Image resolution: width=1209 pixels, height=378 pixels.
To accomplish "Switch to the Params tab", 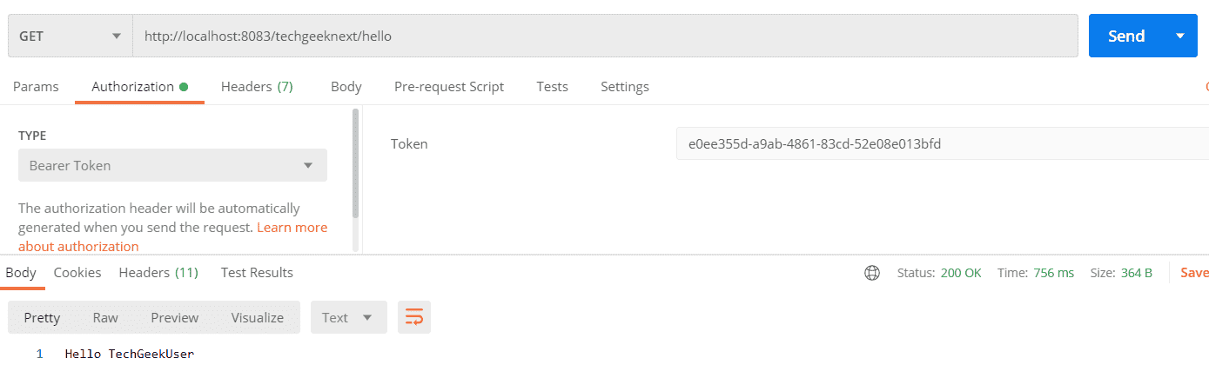I will 36,87.
